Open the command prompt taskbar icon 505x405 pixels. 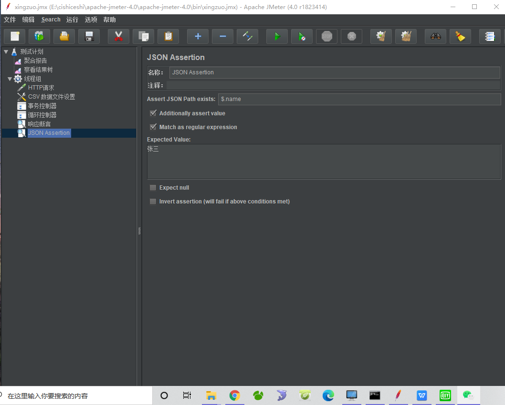click(375, 395)
